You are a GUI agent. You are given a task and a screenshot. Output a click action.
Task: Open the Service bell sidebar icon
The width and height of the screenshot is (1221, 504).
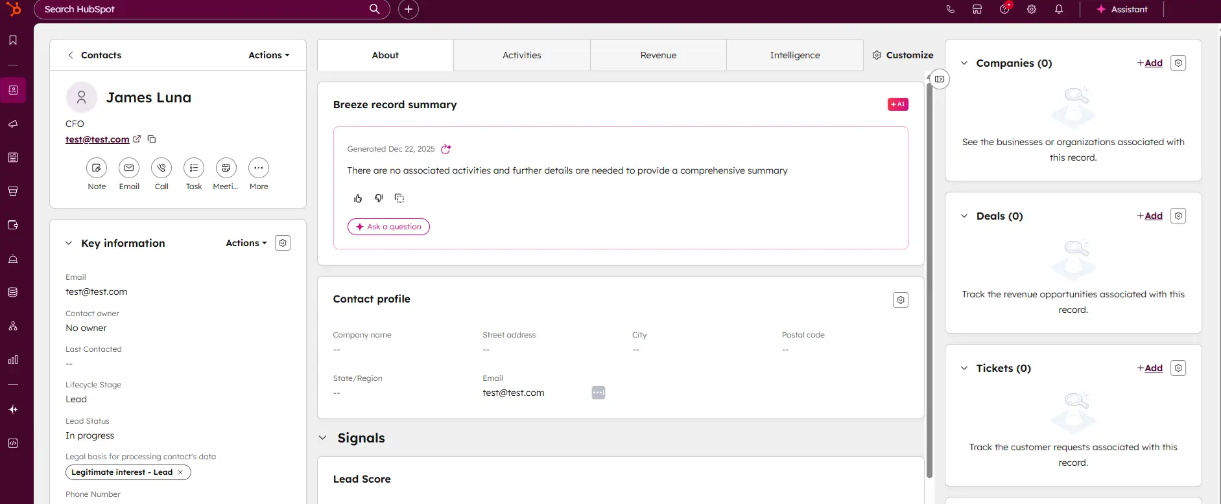(13, 258)
